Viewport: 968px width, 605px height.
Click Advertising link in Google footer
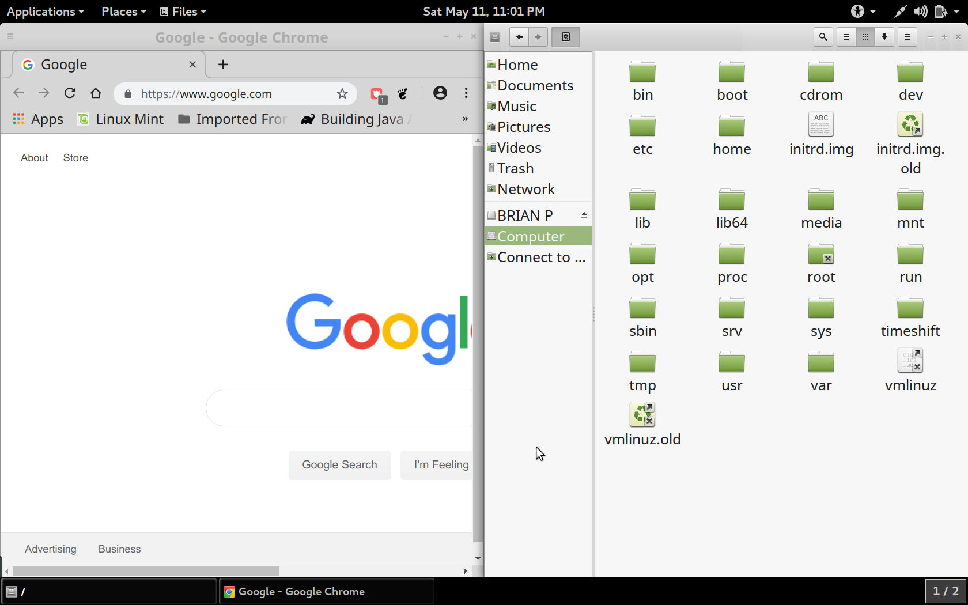pos(51,549)
